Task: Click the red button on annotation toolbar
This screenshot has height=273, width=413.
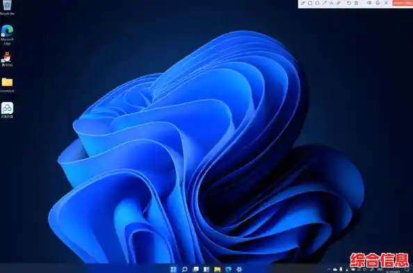Action: (x=403, y=3)
